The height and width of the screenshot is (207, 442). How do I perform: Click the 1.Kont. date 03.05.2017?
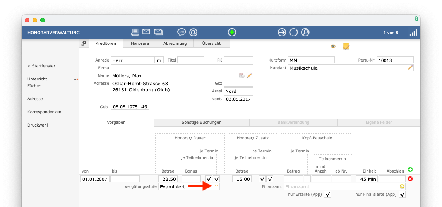coord(238,99)
